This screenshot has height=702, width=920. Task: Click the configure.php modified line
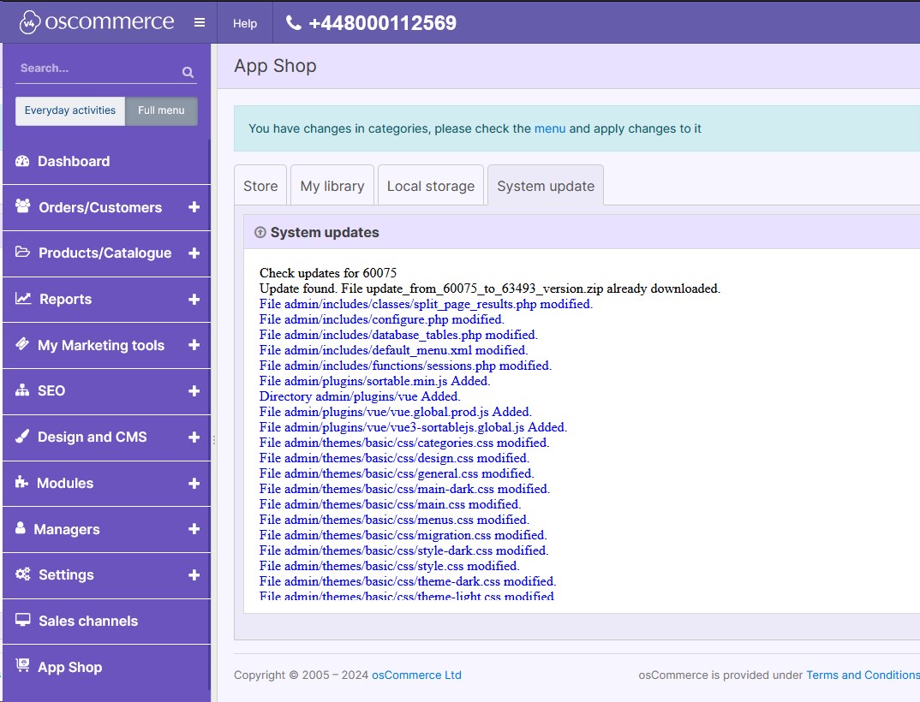click(382, 319)
